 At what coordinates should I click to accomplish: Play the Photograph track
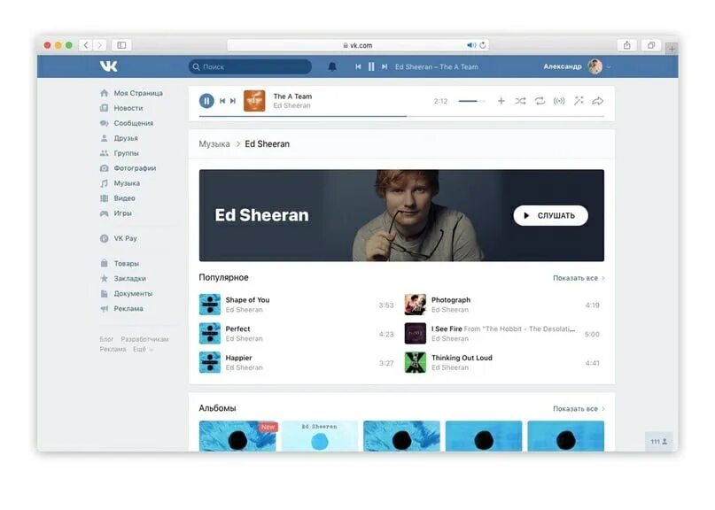click(502, 305)
